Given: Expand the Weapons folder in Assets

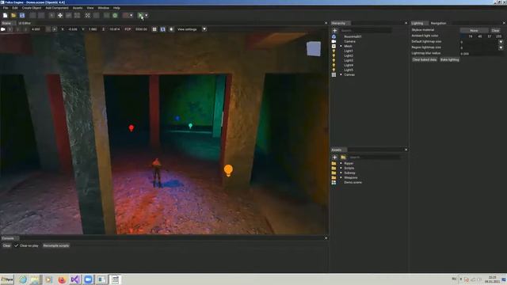Looking at the screenshot, I should pos(341,177).
